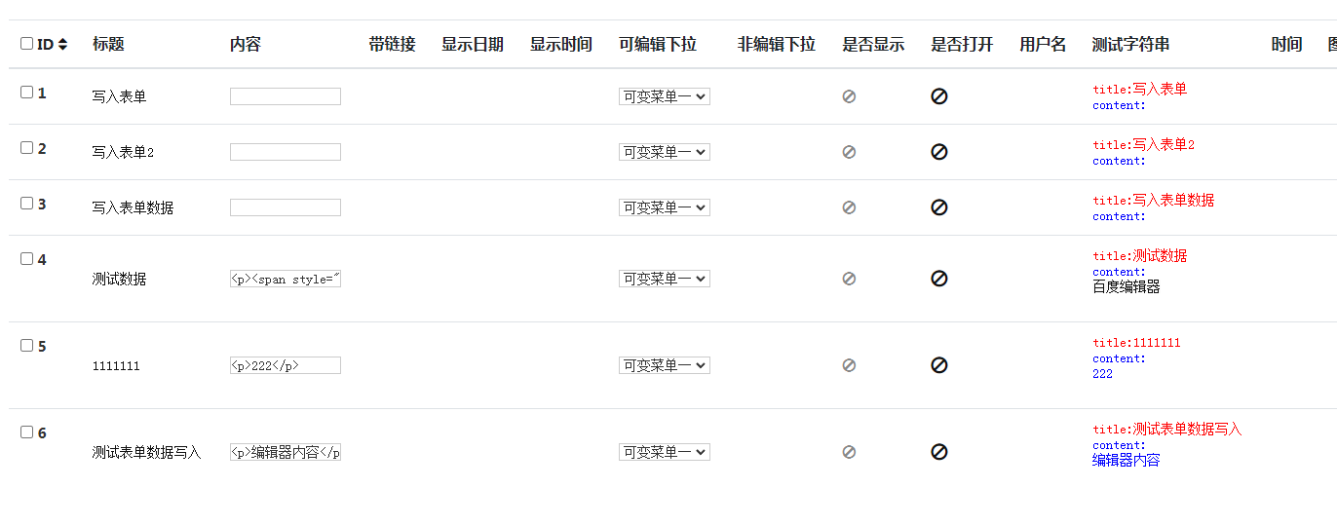Click row 1 black ban icon
The width and height of the screenshot is (1337, 526).
point(939,96)
